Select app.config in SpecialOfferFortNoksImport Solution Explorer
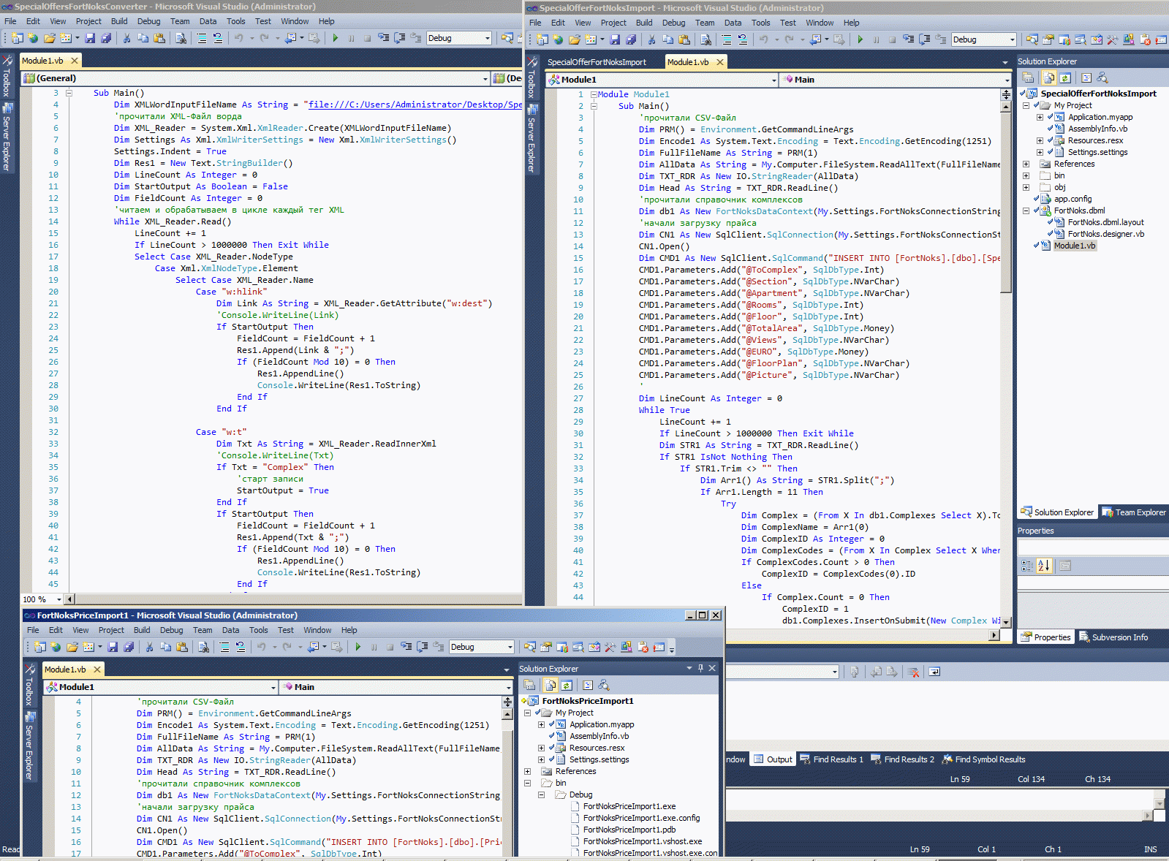 coord(1072,199)
